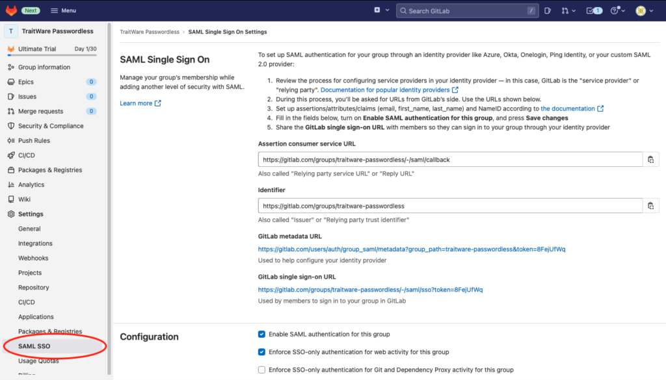Click the Merge requests sidebar icon

tap(11, 111)
